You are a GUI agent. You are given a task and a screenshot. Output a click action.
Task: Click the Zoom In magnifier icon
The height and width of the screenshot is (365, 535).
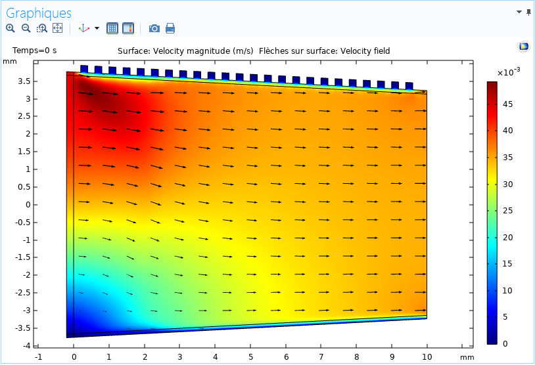tap(10, 28)
